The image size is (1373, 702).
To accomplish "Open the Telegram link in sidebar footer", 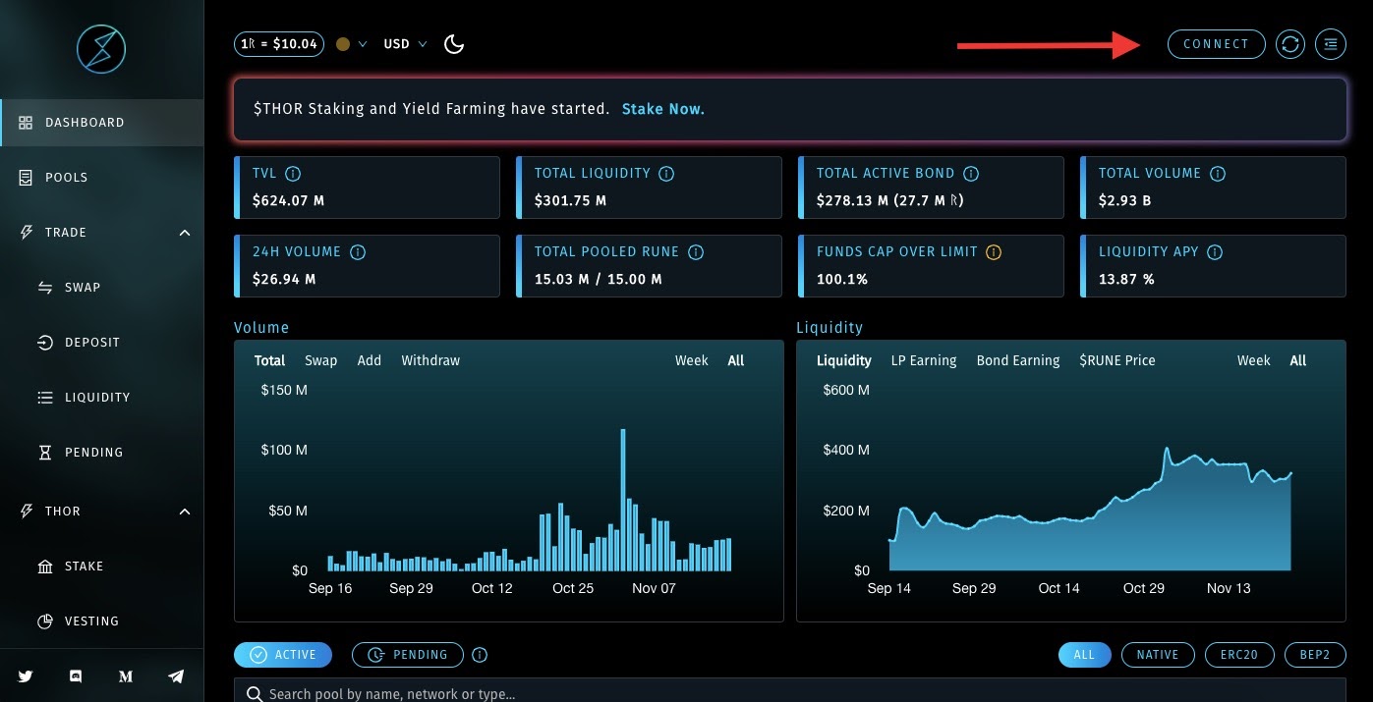I will 176,676.
